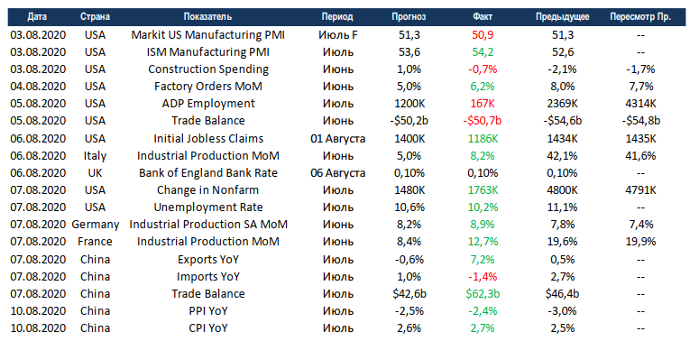The image size is (690, 341).
Task: Click the 'Страна' column header
Action: pyautogui.click(x=95, y=17)
